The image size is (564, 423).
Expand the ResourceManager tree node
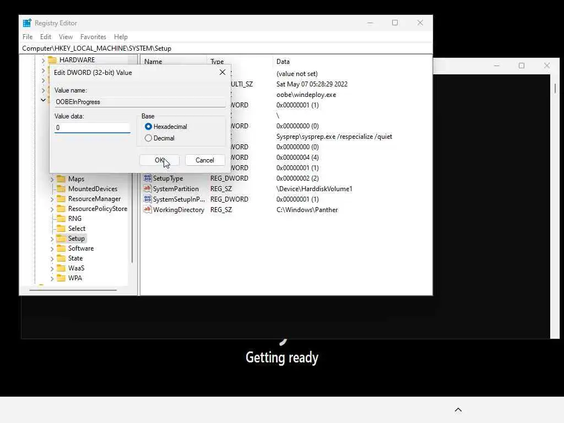[52, 199]
